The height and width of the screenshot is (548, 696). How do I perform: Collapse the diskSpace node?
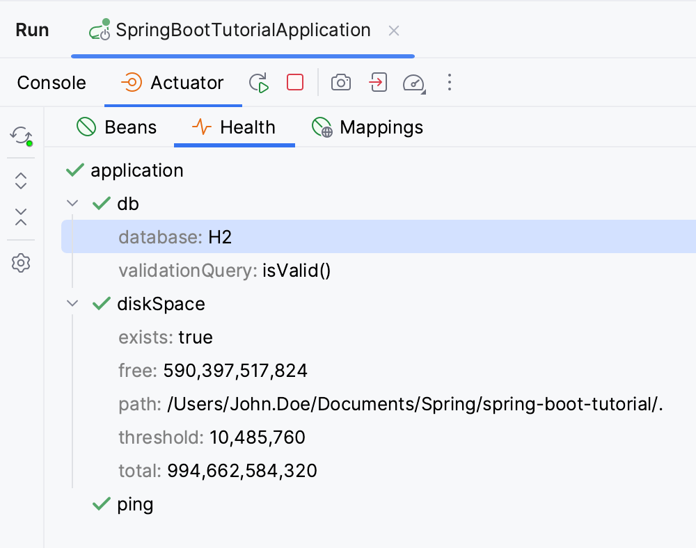point(72,303)
